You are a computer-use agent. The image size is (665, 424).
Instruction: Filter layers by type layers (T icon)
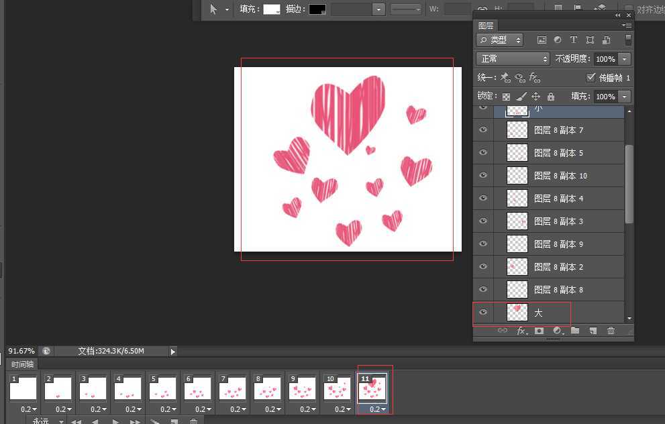click(574, 40)
